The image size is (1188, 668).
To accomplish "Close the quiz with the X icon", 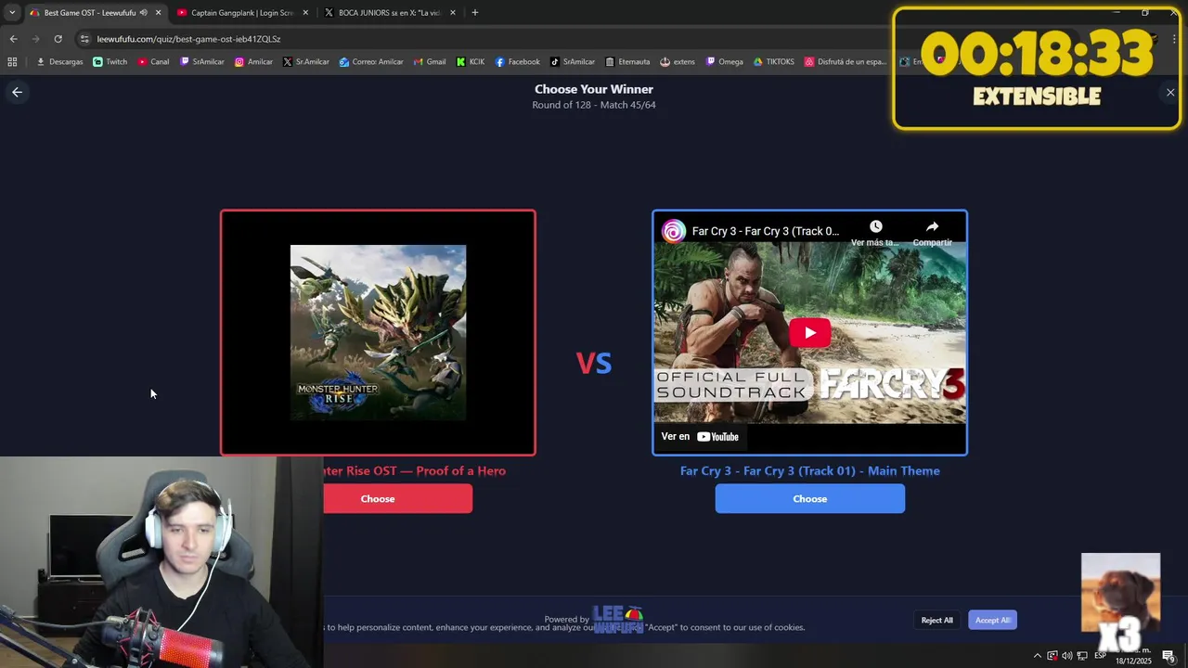I will [1170, 92].
